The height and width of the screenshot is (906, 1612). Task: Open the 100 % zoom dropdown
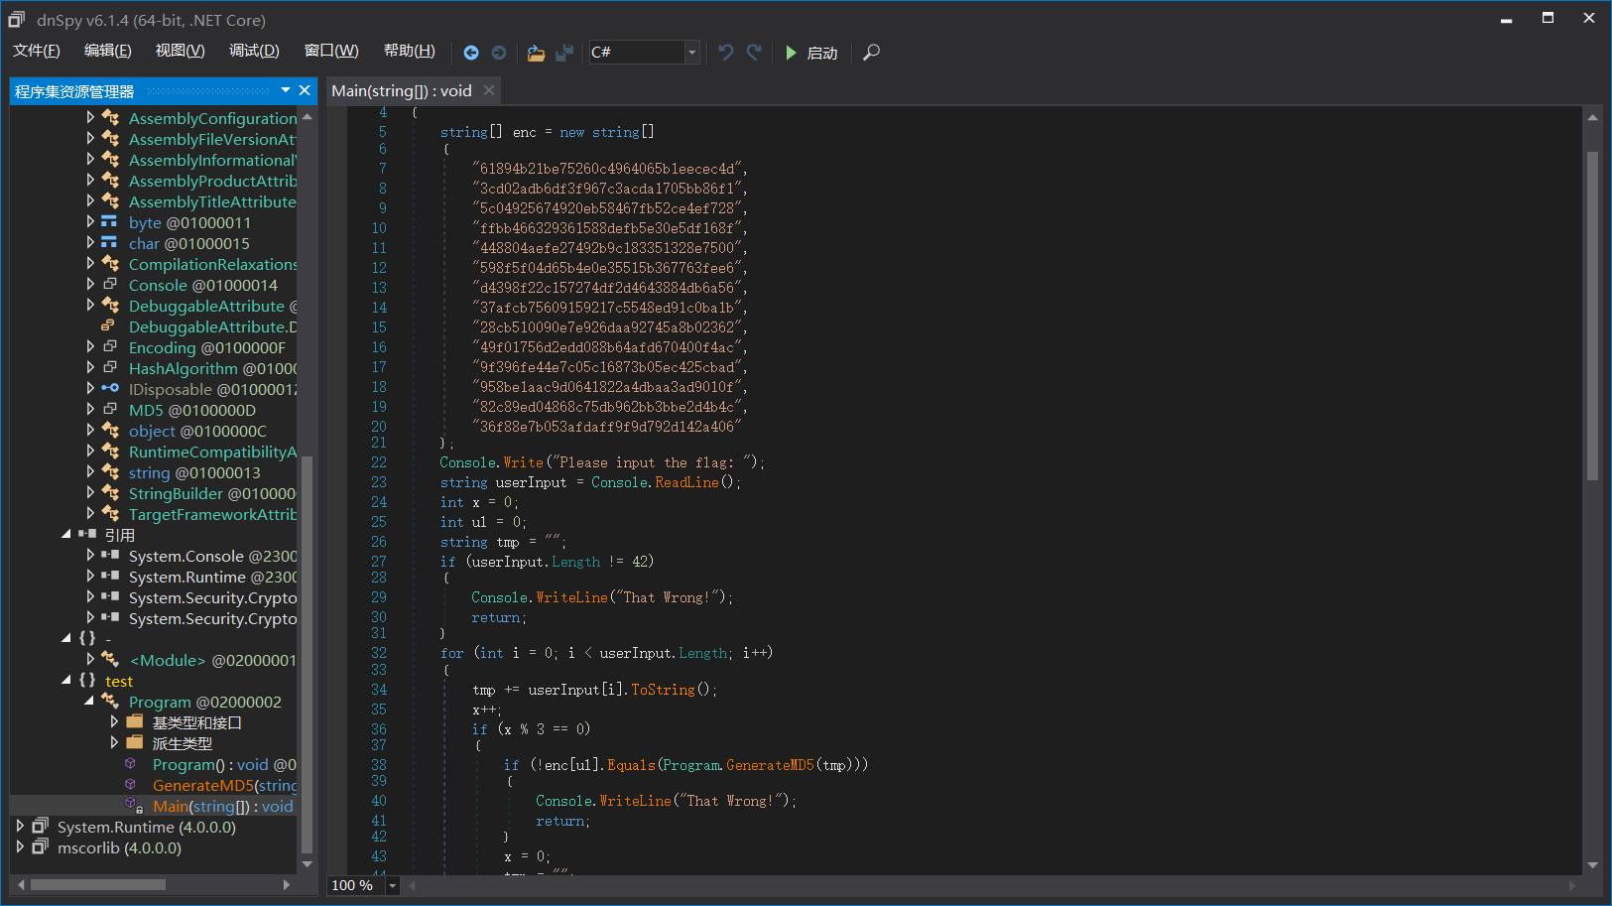[x=393, y=885]
